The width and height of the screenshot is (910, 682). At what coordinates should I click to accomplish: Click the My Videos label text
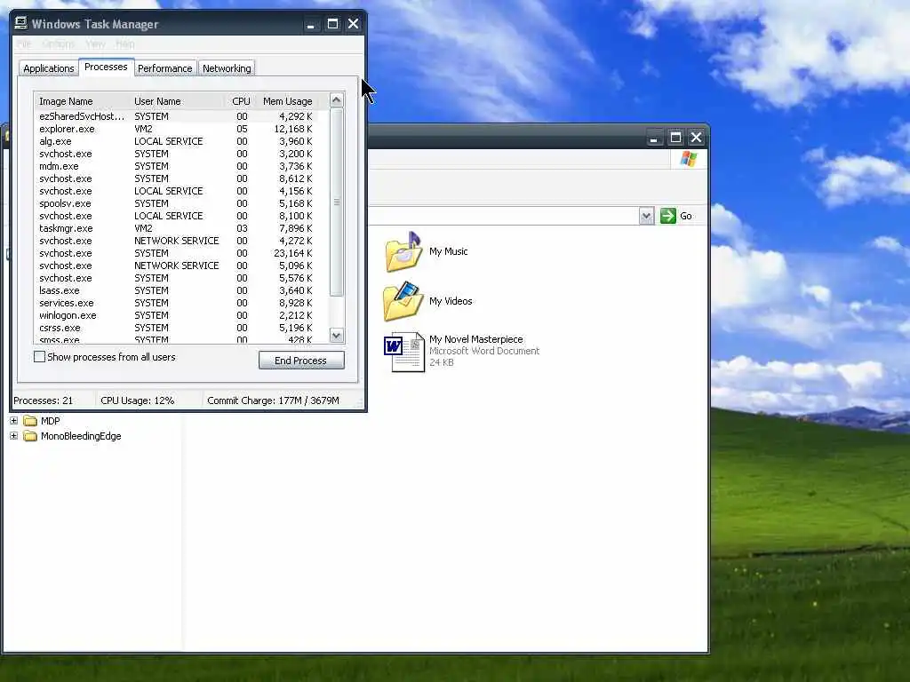pyautogui.click(x=451, y=301)
